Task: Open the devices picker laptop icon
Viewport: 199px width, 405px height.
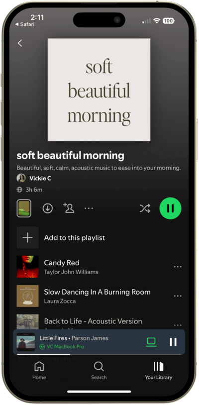Action: (x=151, y=342)
